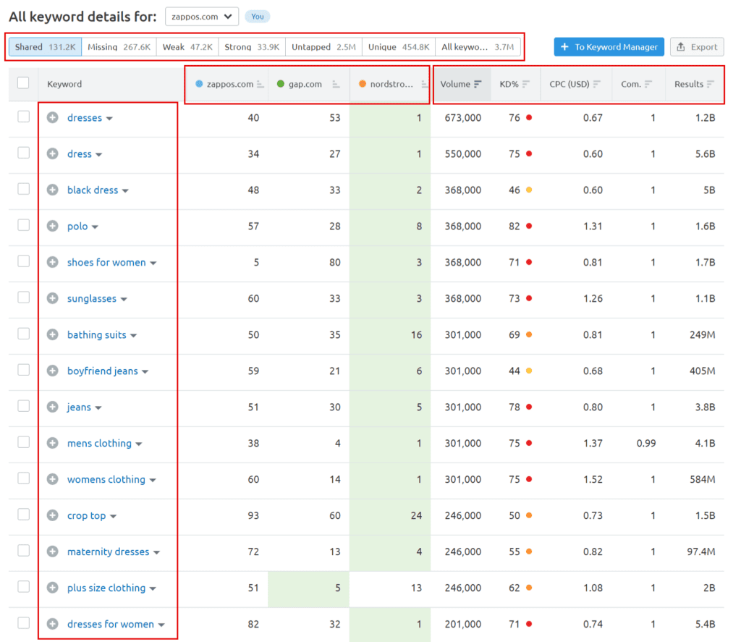Open the Weak 47.2K tab
741x642 pixels.
(187, 47)
